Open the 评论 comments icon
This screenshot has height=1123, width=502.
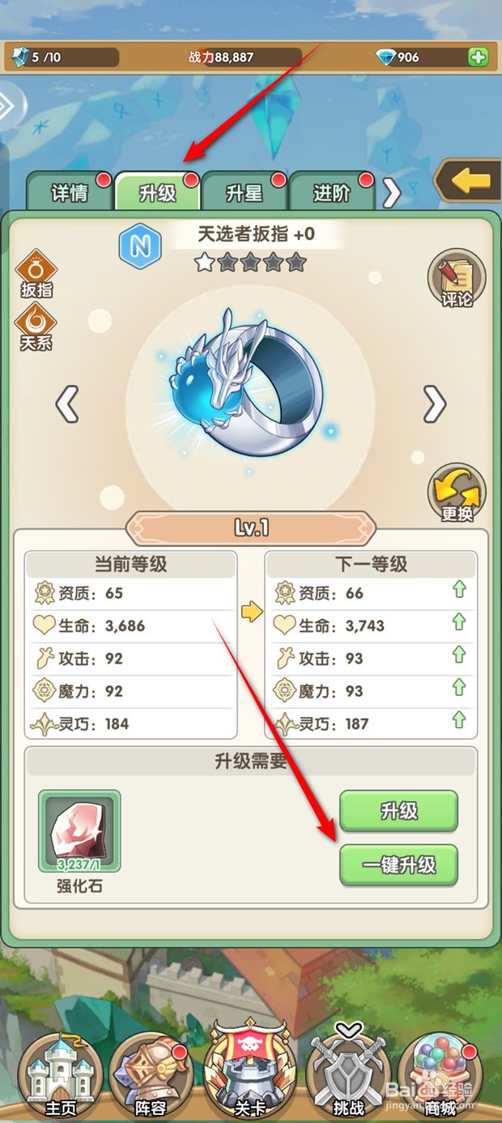457,279
